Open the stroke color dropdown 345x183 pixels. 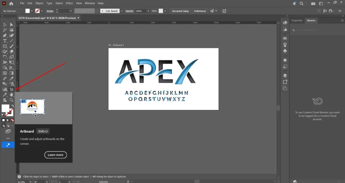coord(42,11)
